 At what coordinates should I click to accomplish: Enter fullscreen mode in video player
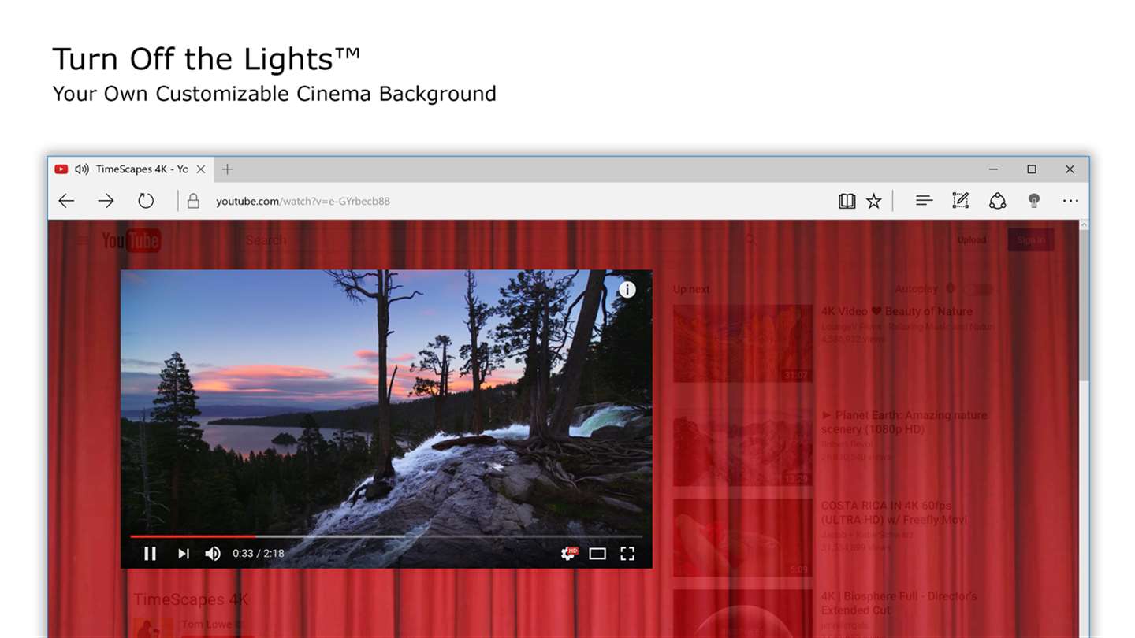tap(627, 554)
